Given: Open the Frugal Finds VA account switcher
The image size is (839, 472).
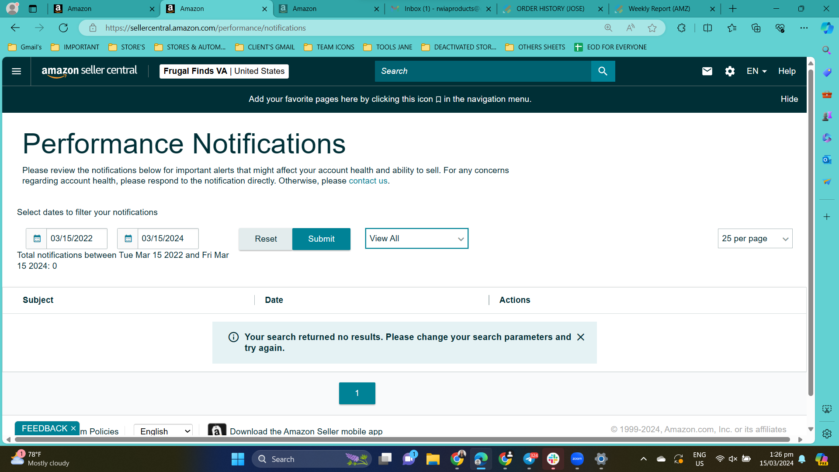Looking at the screenshot, I should point(224,71).
